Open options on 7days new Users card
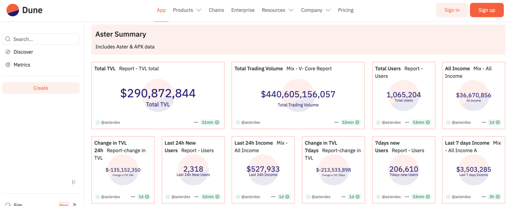This screenshot has height=206, width=511. click(407, 197)
